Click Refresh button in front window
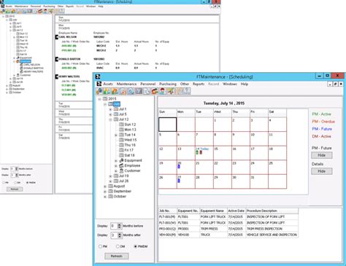 pyautogui.click(x=117, y=256)
